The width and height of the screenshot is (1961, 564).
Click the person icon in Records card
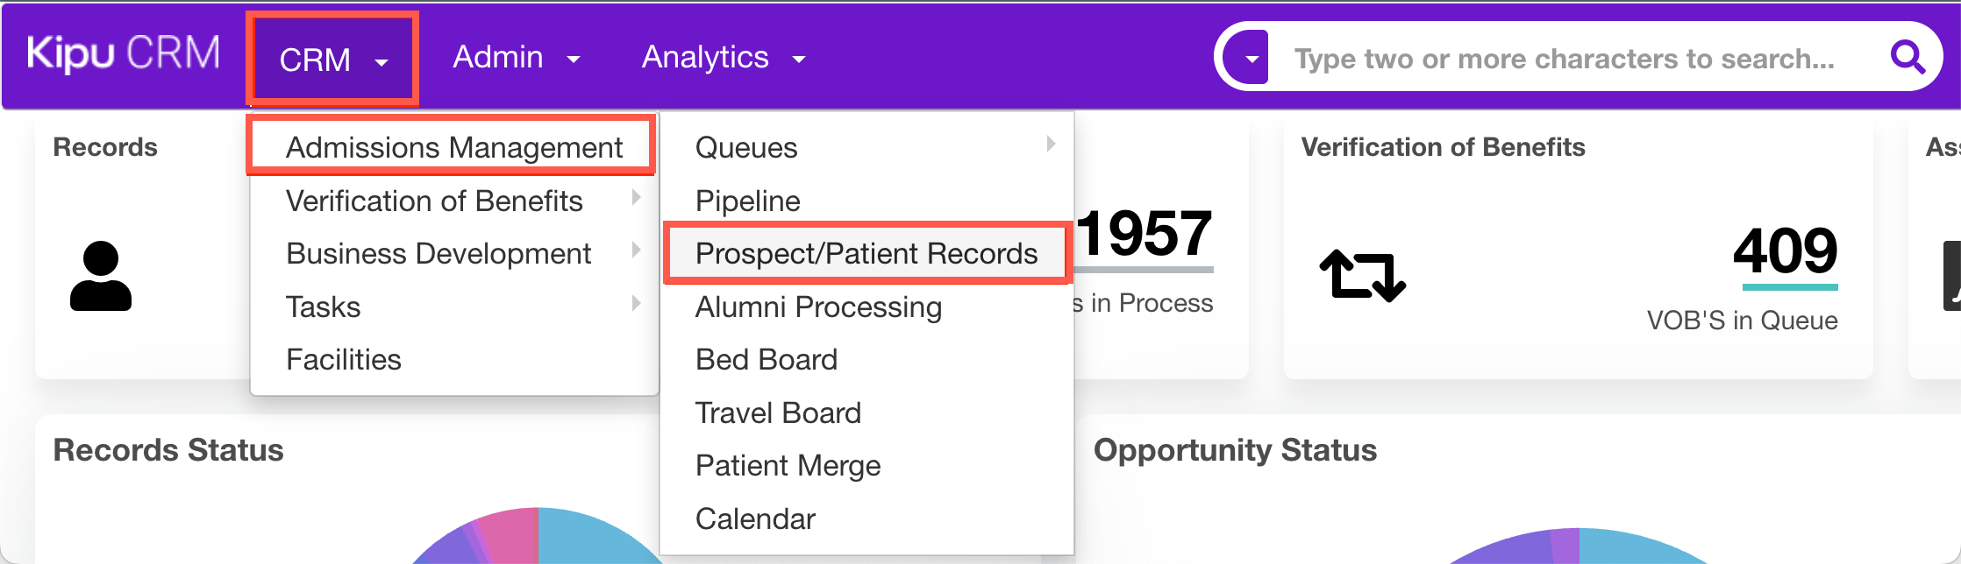pos(101,276)
